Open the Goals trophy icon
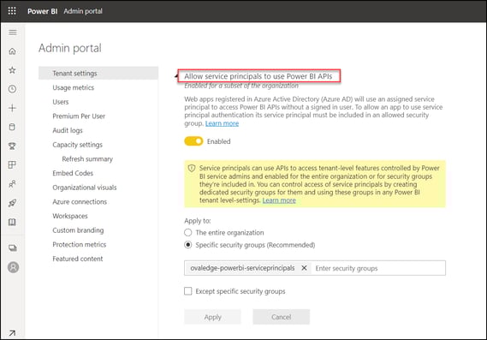 click(12, 146)
